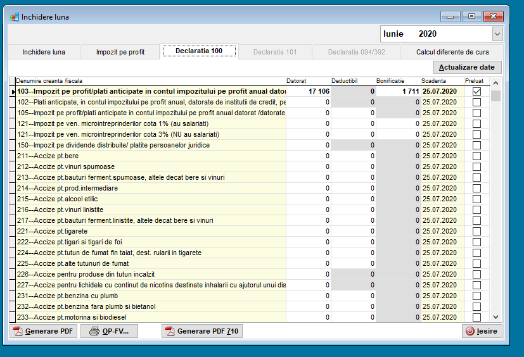Click the Inchidere luna app icon in title bar

(x=14, y=16)
